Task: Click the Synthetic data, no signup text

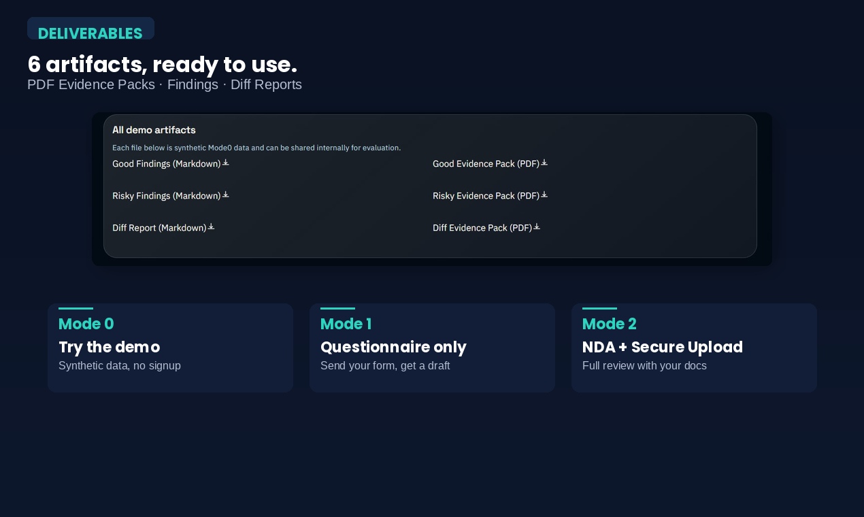Action: tap(120, 365)
